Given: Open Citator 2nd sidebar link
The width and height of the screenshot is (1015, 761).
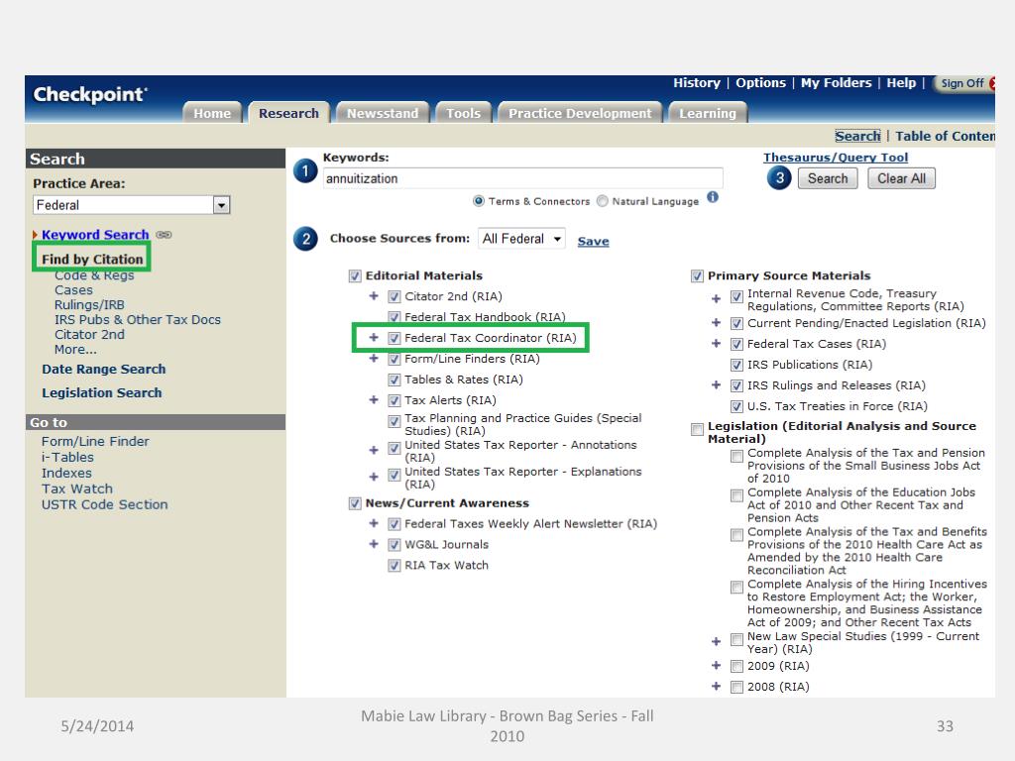Looking at the screenshot, I should (x=89, y=335).
